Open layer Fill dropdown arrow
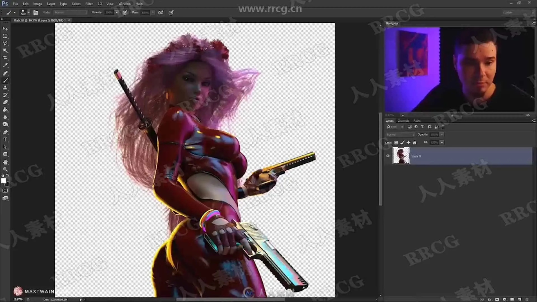Viewport: 537px width, 302px height. point(442,143)
